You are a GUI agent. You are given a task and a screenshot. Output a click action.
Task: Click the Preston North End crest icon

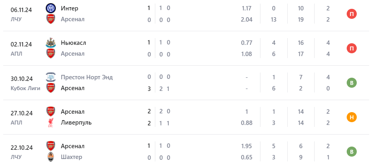tap(51, 77)
